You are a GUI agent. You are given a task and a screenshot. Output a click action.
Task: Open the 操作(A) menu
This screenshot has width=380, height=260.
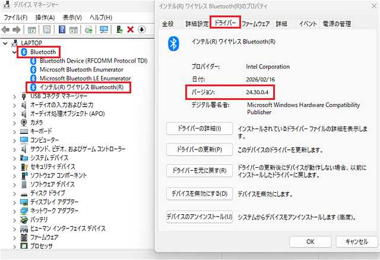(45, 17)
